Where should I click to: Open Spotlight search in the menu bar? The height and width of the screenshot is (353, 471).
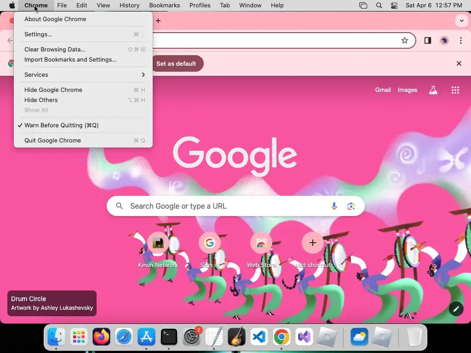[379, 6]
